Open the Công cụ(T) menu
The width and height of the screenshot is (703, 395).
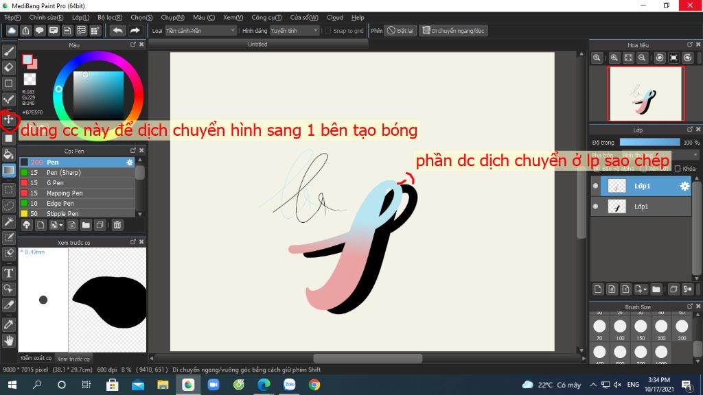(x=266, y=17)
